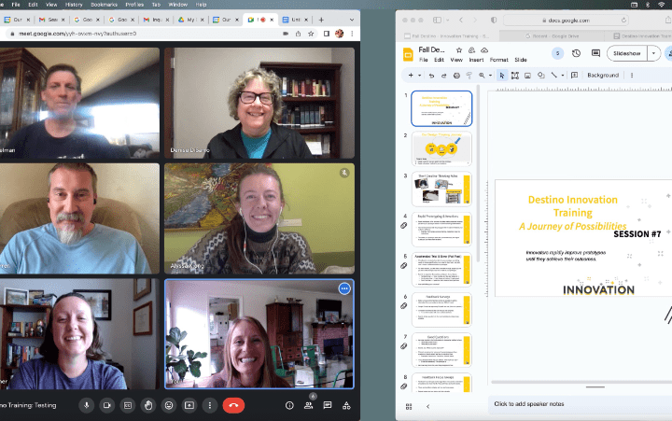Click the meet.google.com address bar
The width and height of the screenshot is (672, 421).
[x=144, y=34]
